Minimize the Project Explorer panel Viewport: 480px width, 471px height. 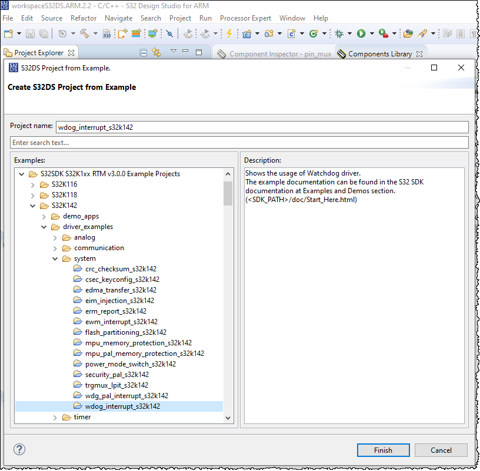pos(185,51)
